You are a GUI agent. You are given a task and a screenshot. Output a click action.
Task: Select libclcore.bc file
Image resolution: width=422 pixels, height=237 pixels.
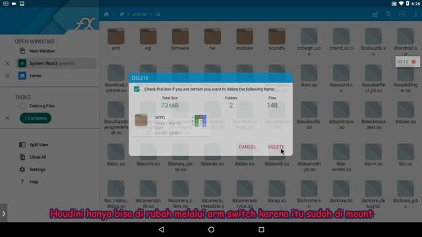342,192
